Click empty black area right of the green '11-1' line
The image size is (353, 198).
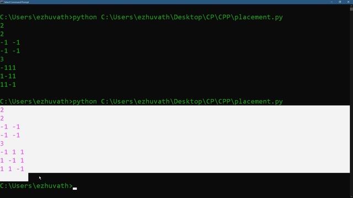click(180, 85)
